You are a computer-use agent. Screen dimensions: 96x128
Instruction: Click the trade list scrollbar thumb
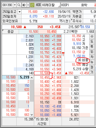(x=32, y=91)
